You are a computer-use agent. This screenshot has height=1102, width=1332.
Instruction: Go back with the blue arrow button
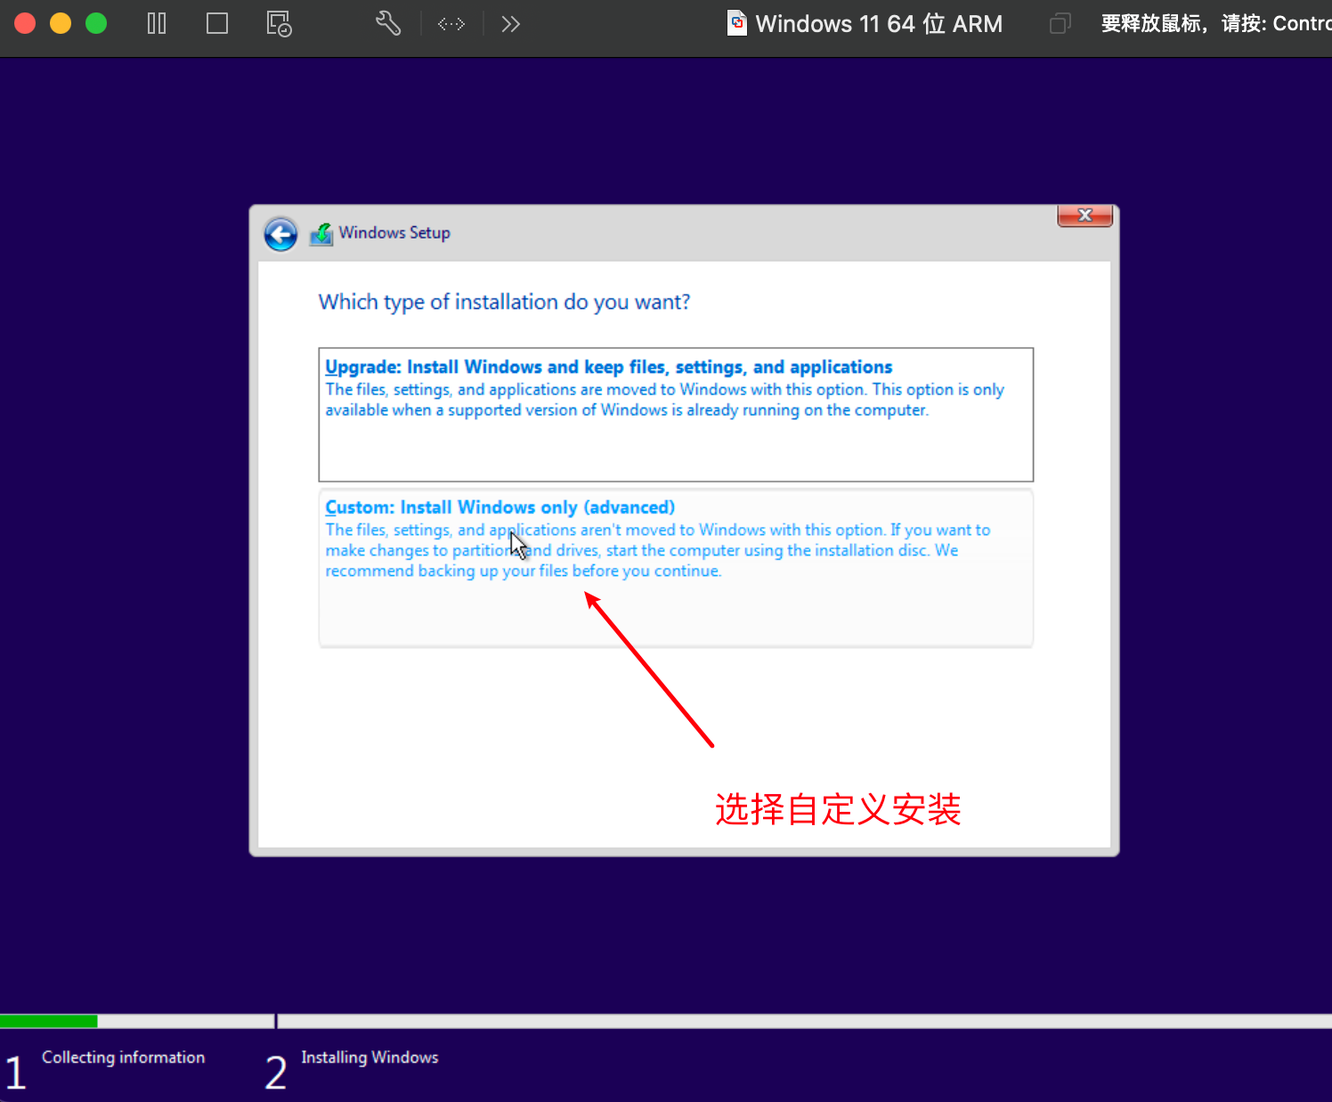280,234
